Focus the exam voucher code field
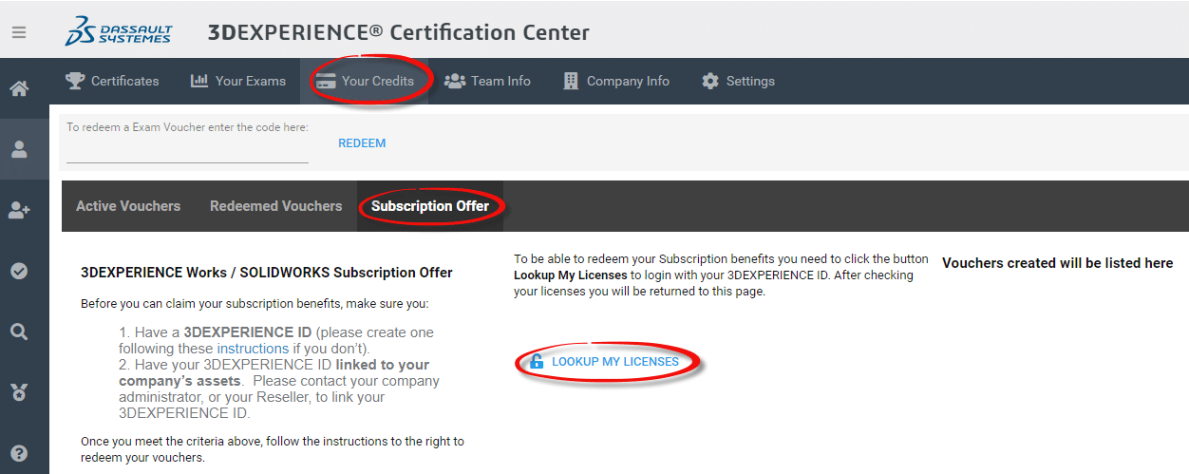1189x474 pixels. 187,150
